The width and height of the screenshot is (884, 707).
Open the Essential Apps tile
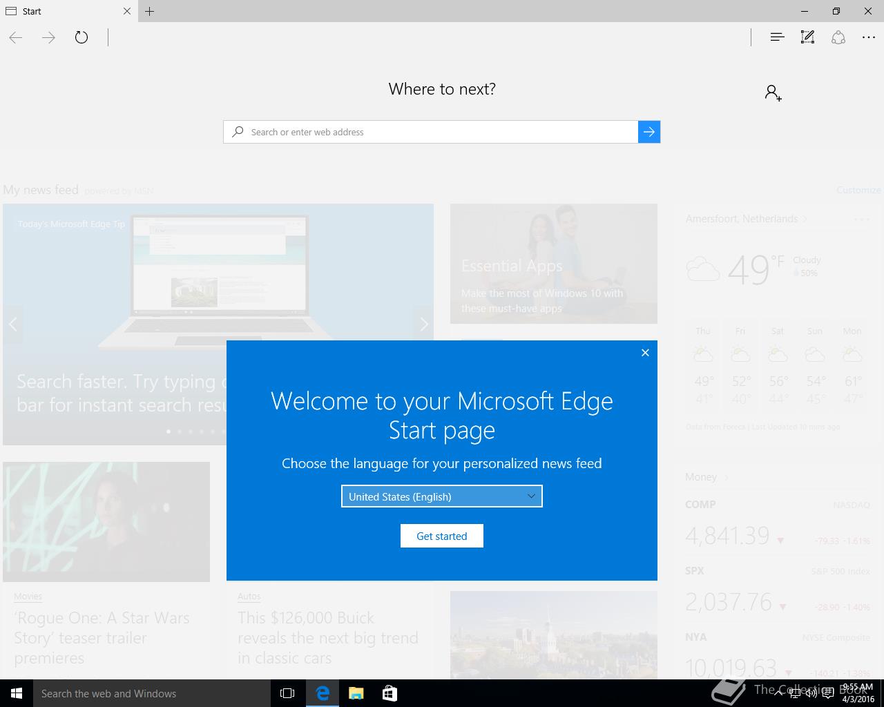click(x=554, y=264)
